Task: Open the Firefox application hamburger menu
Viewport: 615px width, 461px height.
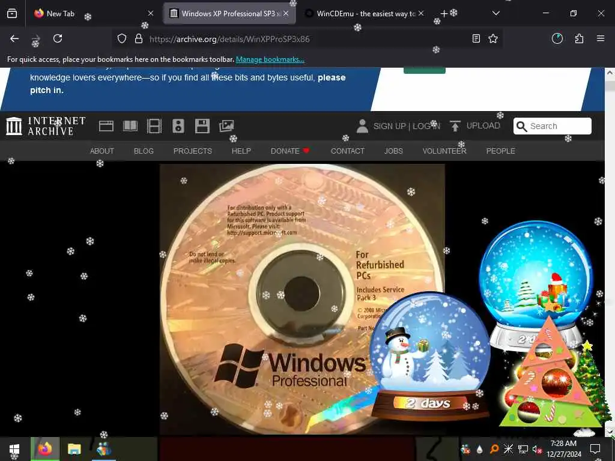Action: coord(601,38)
